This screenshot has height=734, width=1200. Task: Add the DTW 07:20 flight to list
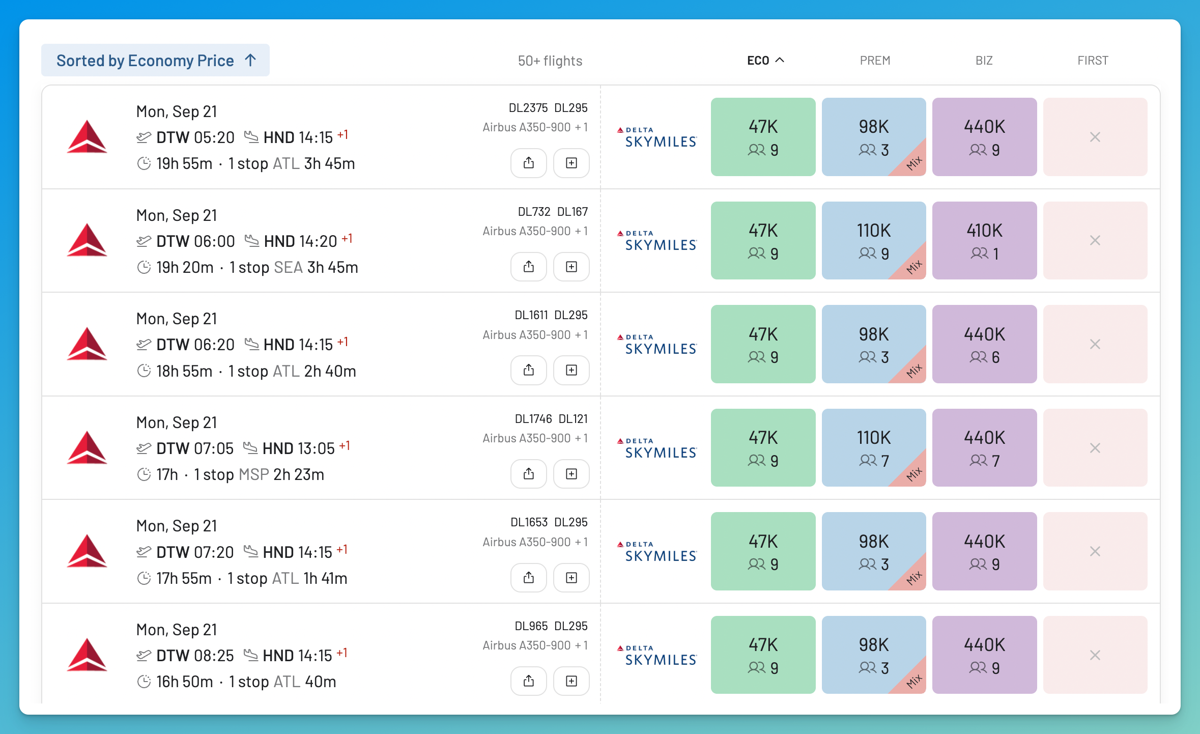[x=572, y=578]
